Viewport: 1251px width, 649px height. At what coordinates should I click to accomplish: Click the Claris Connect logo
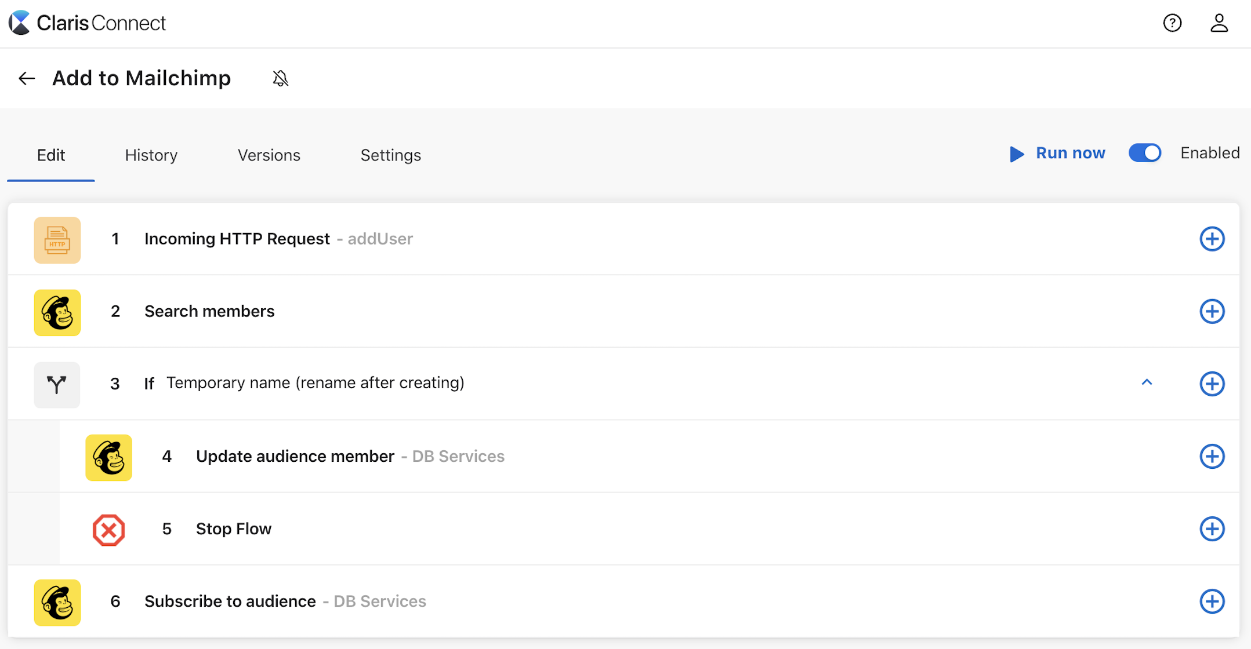click(x=87, y=23)
